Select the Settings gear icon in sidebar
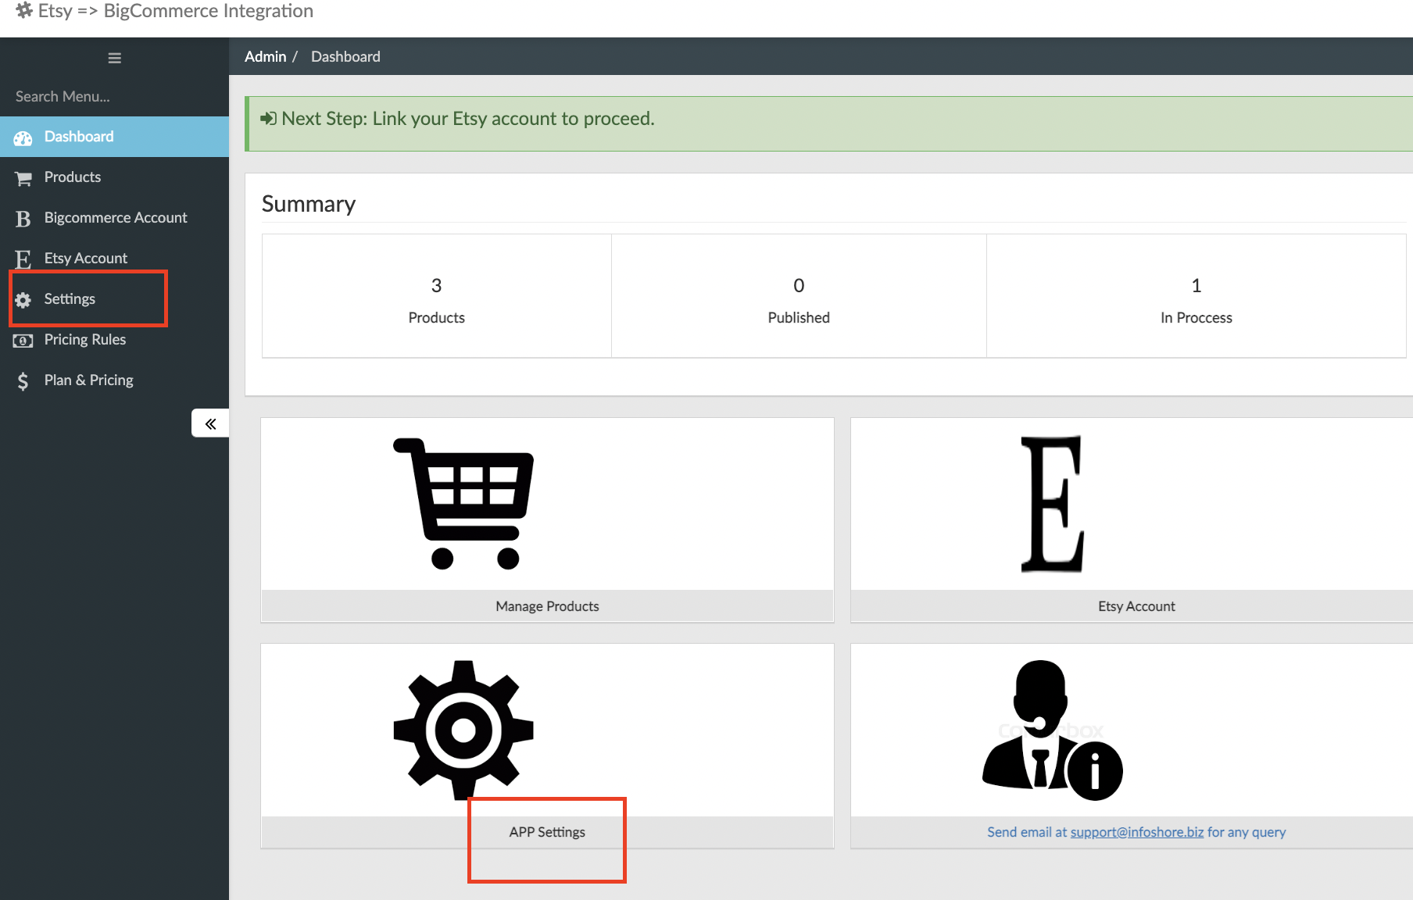Viewport: 1413px width, 900px height. click(23, 299)
